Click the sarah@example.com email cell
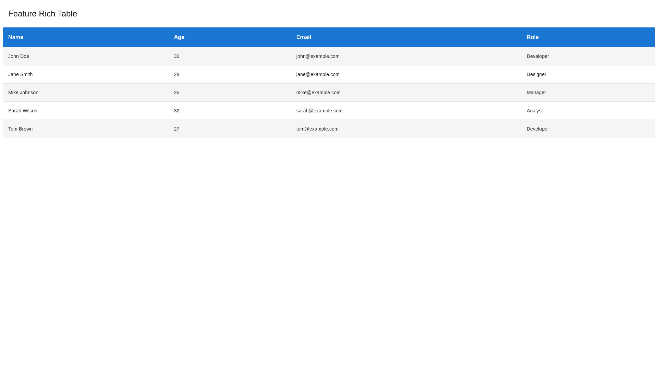Viewport: 658px width, 370px height. [319, 111]
